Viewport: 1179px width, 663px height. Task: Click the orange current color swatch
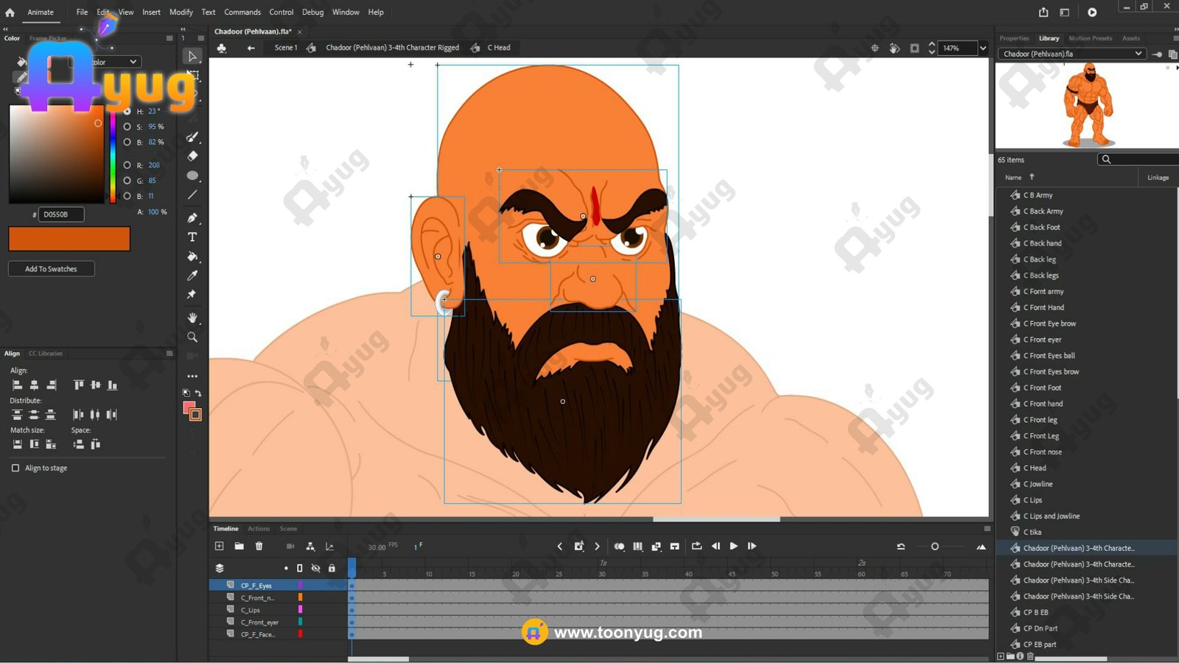[69, 239]
